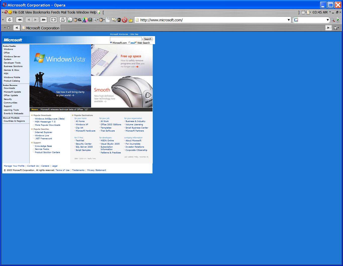Click the Reload page button
The height and width of the screenshot is (266, 343).
click(x=9, y=20)
